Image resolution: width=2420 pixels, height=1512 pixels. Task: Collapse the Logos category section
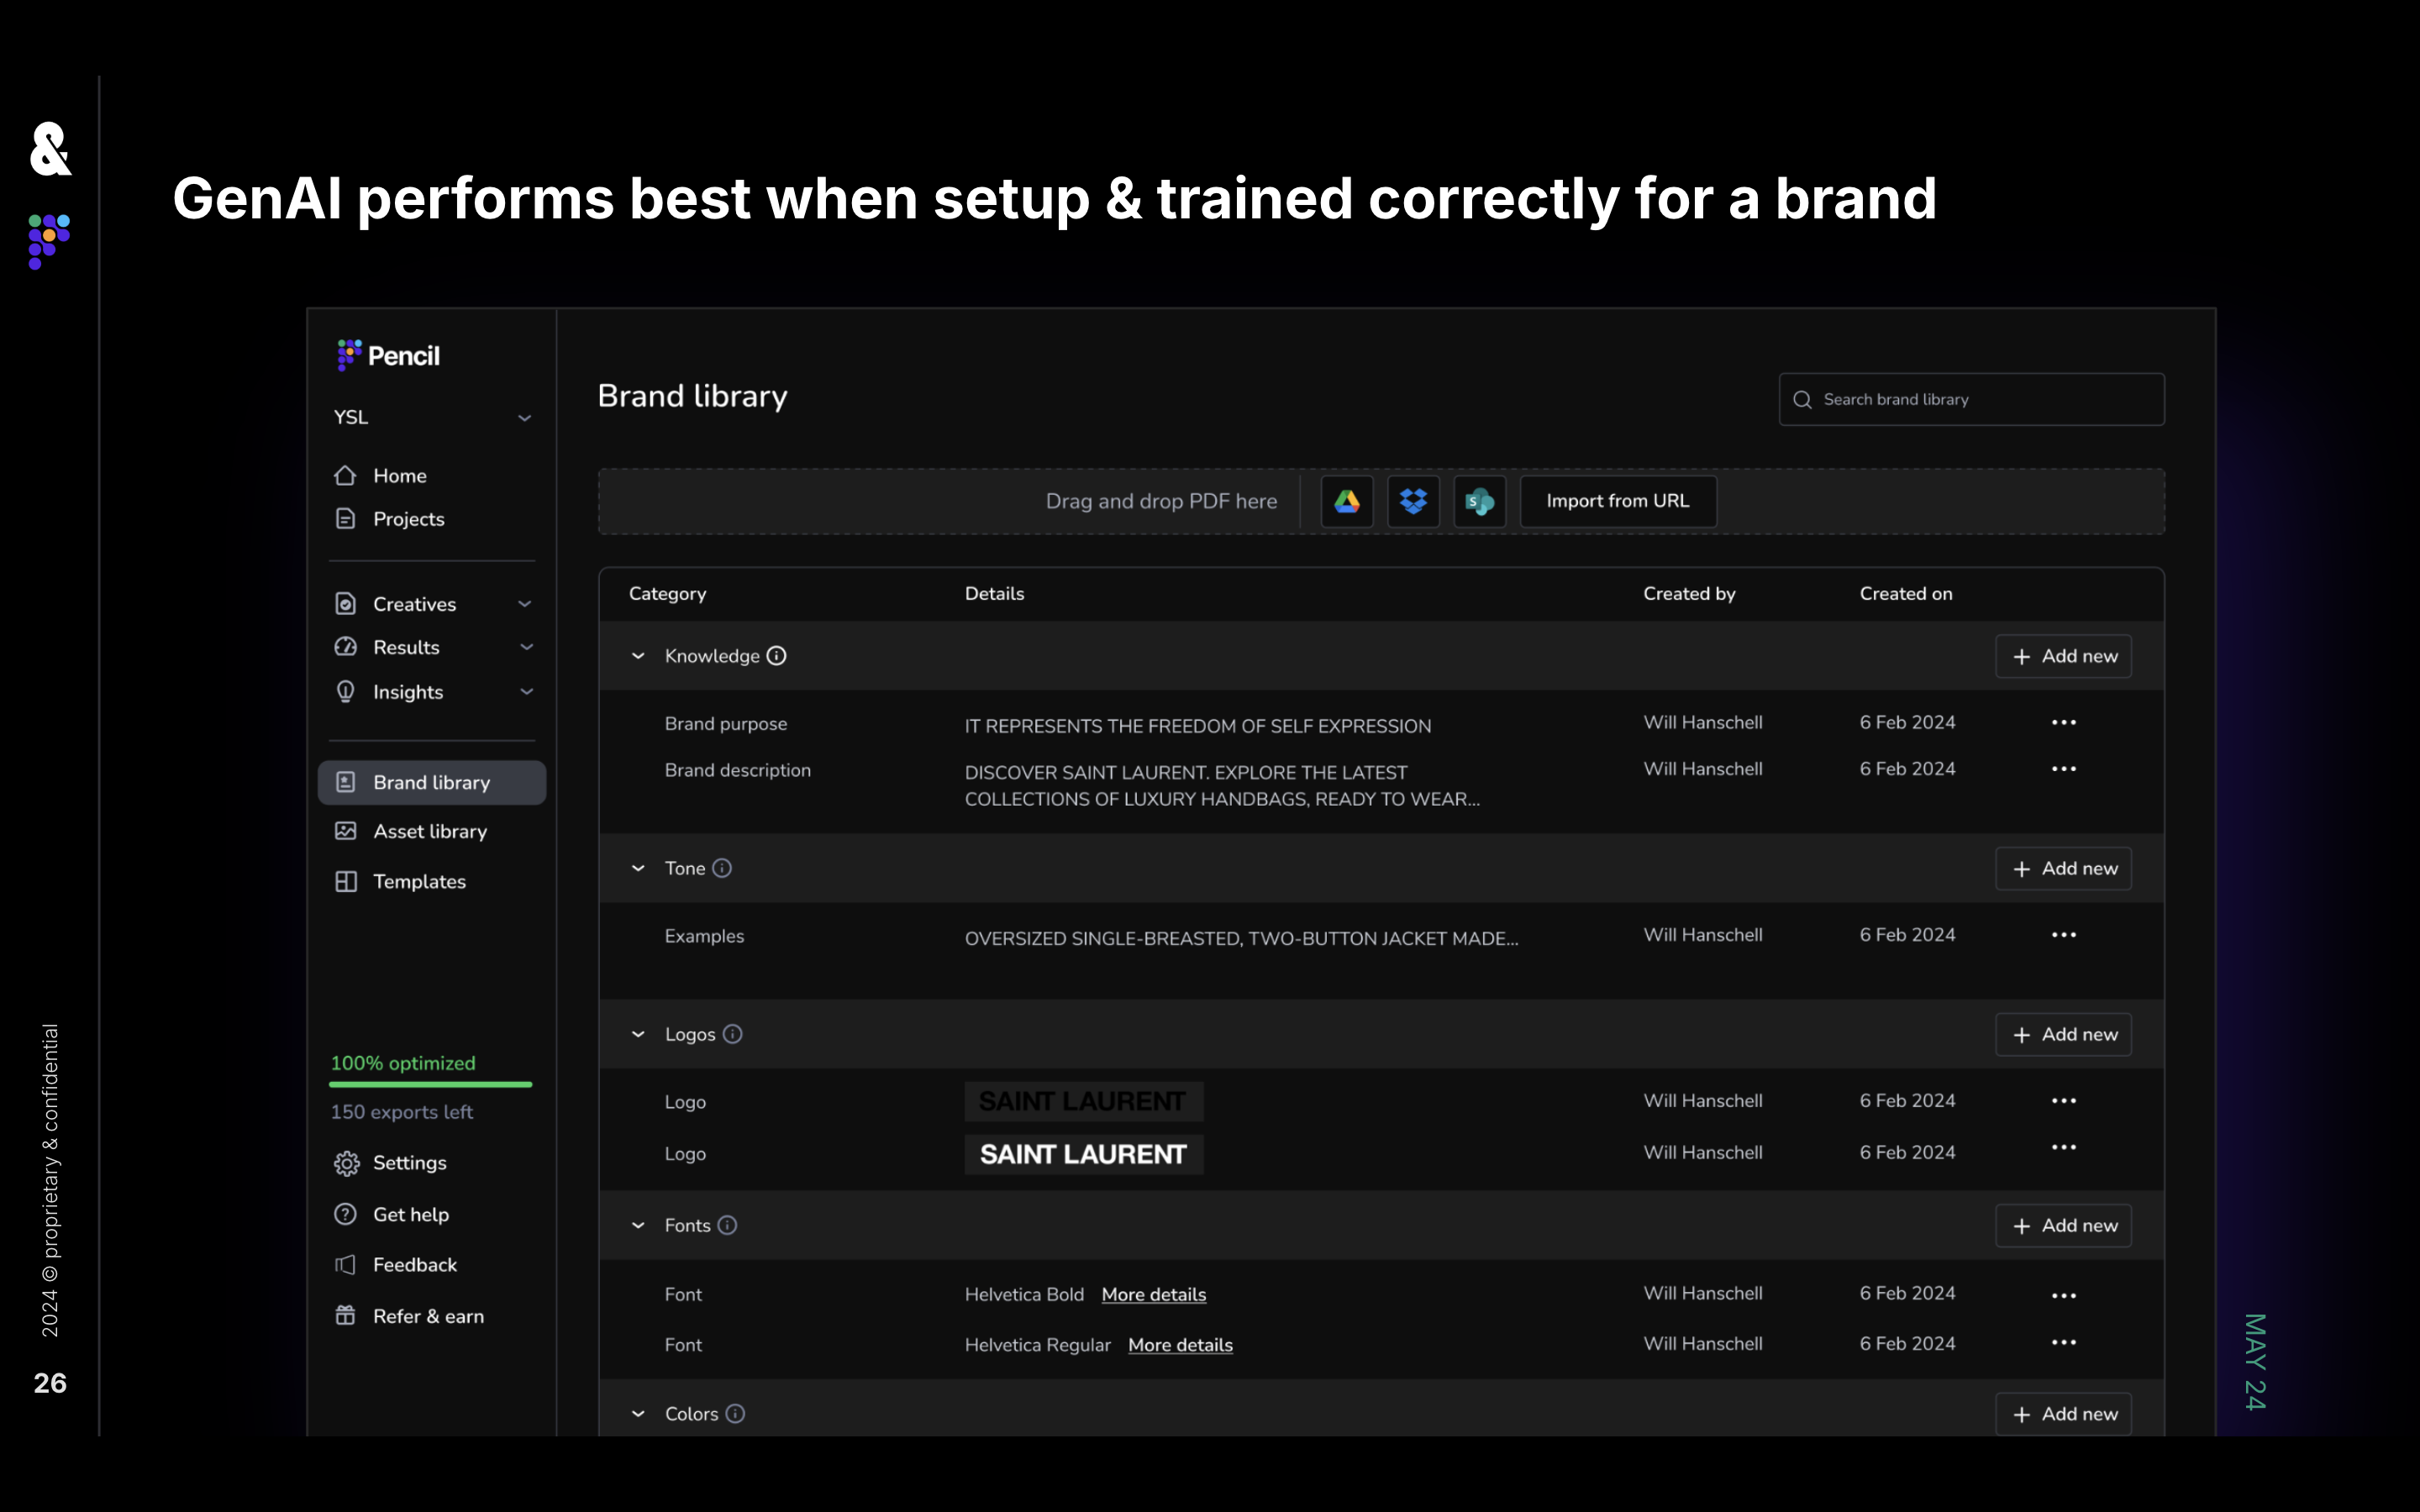[638, 1034]
